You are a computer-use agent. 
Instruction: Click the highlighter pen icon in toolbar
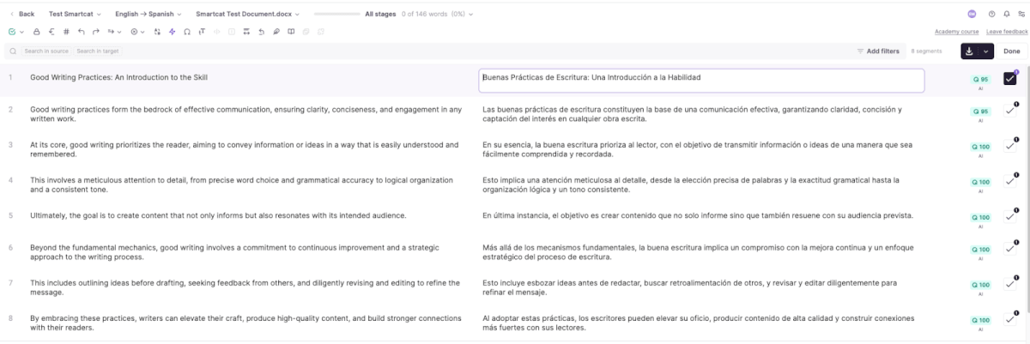276,32
